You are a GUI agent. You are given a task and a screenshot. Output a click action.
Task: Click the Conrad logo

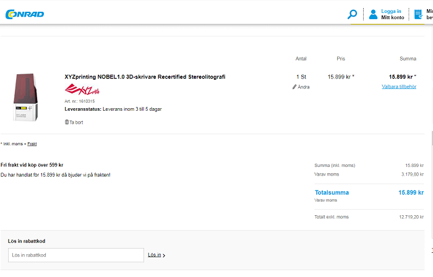click(x=25, y=14)
